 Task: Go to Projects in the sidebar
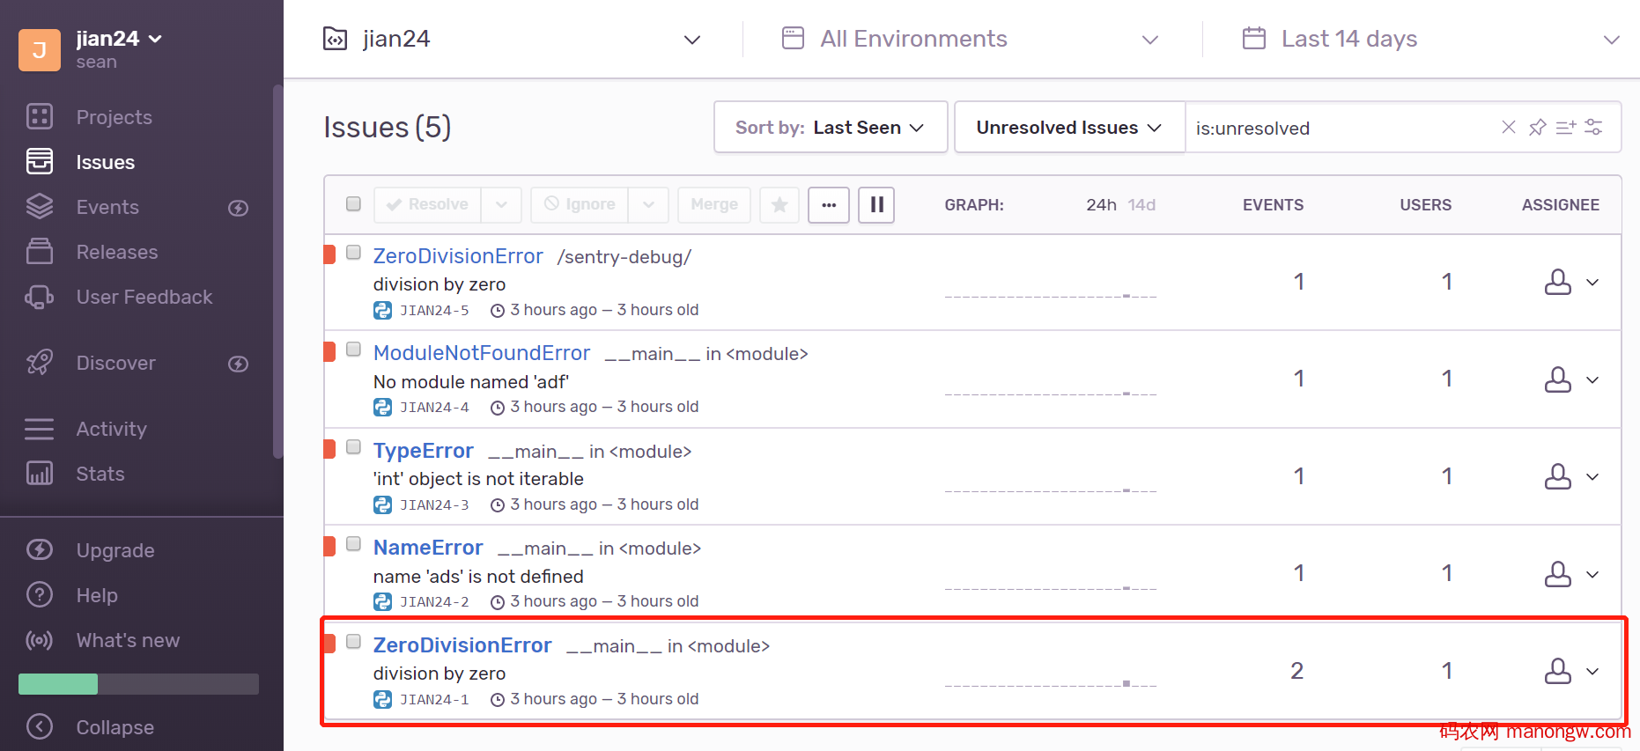click(x=114, y=117)
